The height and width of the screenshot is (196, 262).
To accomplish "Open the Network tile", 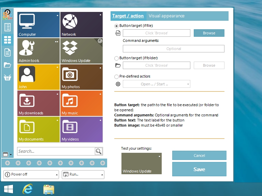I will point(82,24).
